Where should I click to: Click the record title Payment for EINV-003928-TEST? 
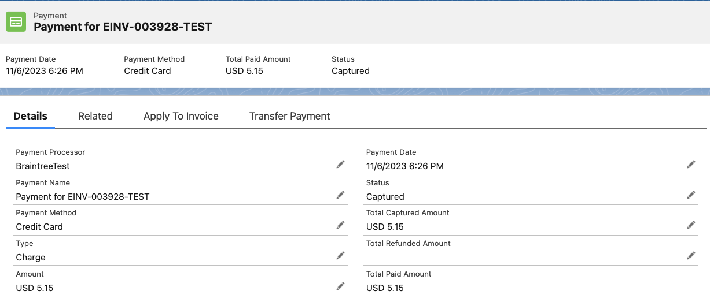click(123, 27)
